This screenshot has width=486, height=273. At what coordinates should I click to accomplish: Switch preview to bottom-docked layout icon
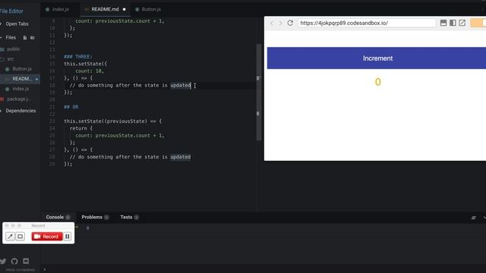pyautogui.click(x=443, y=23)
